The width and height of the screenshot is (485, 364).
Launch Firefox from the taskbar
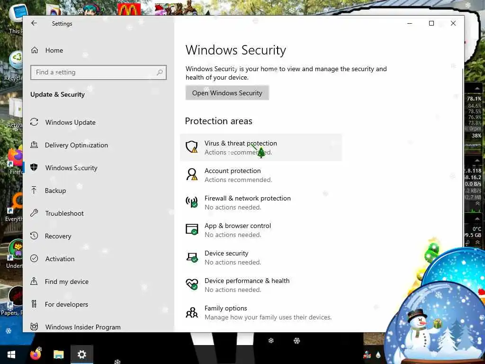tap(36, 354)
